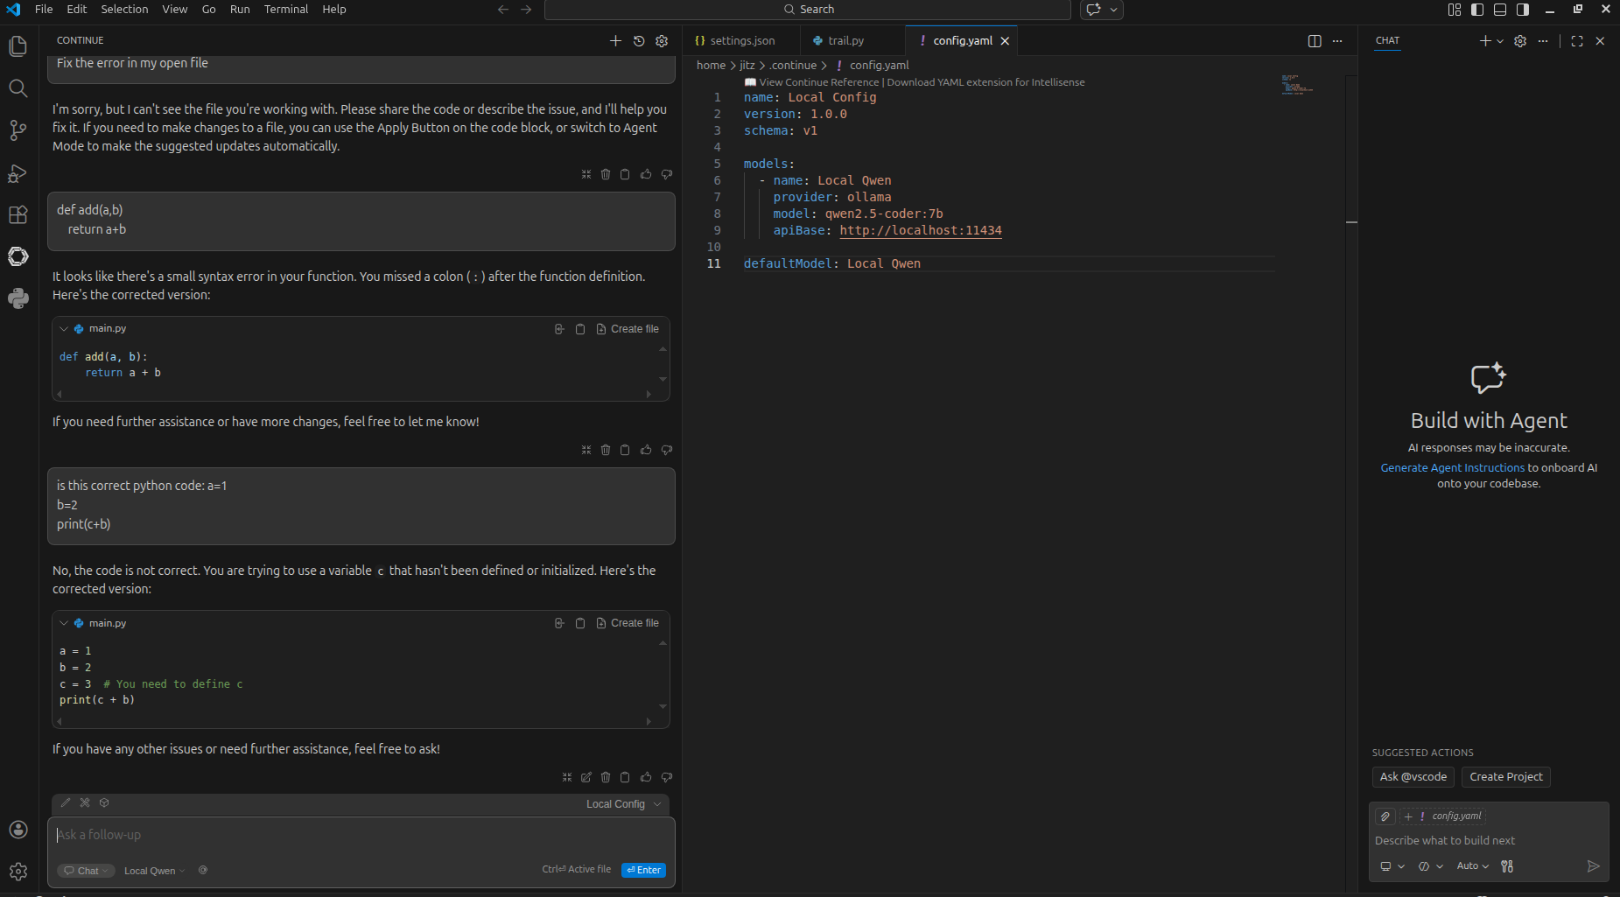Open the rules pencil icon above input
The image size is (1620, 897).
66,802
